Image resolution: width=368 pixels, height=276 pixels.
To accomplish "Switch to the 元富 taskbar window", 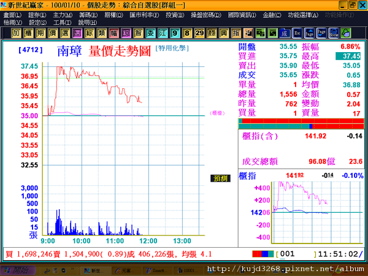I will coord(127,270).
